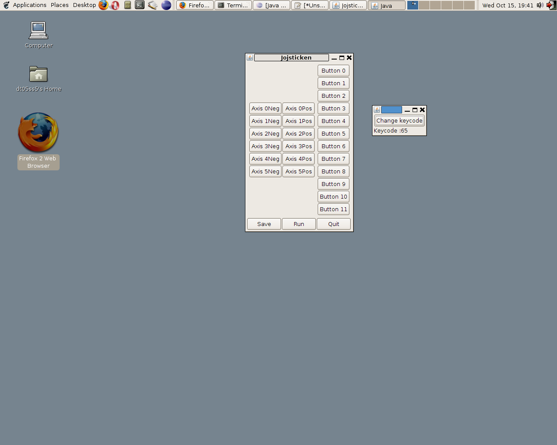557x445 pixels.
Task: Open the Applications menu
Action: (x=29, y=5)
